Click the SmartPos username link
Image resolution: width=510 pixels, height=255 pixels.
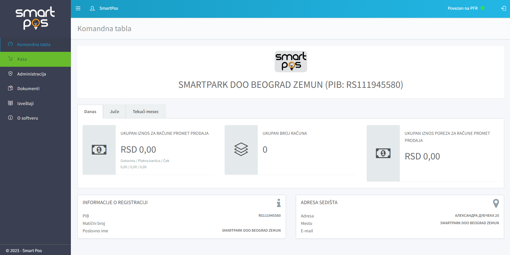109,8
